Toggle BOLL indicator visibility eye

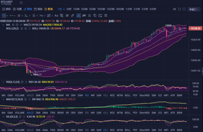[x=22, y=28]
